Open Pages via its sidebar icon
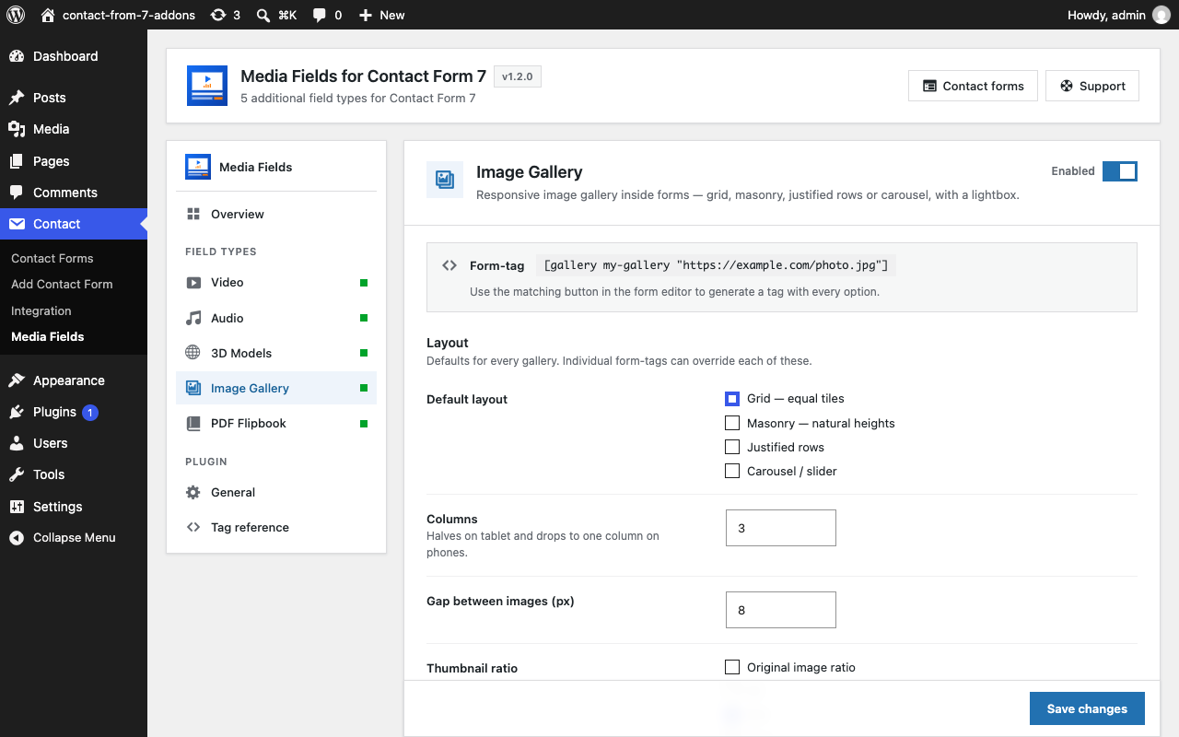The image size is (1179, 737). [17, 161]
